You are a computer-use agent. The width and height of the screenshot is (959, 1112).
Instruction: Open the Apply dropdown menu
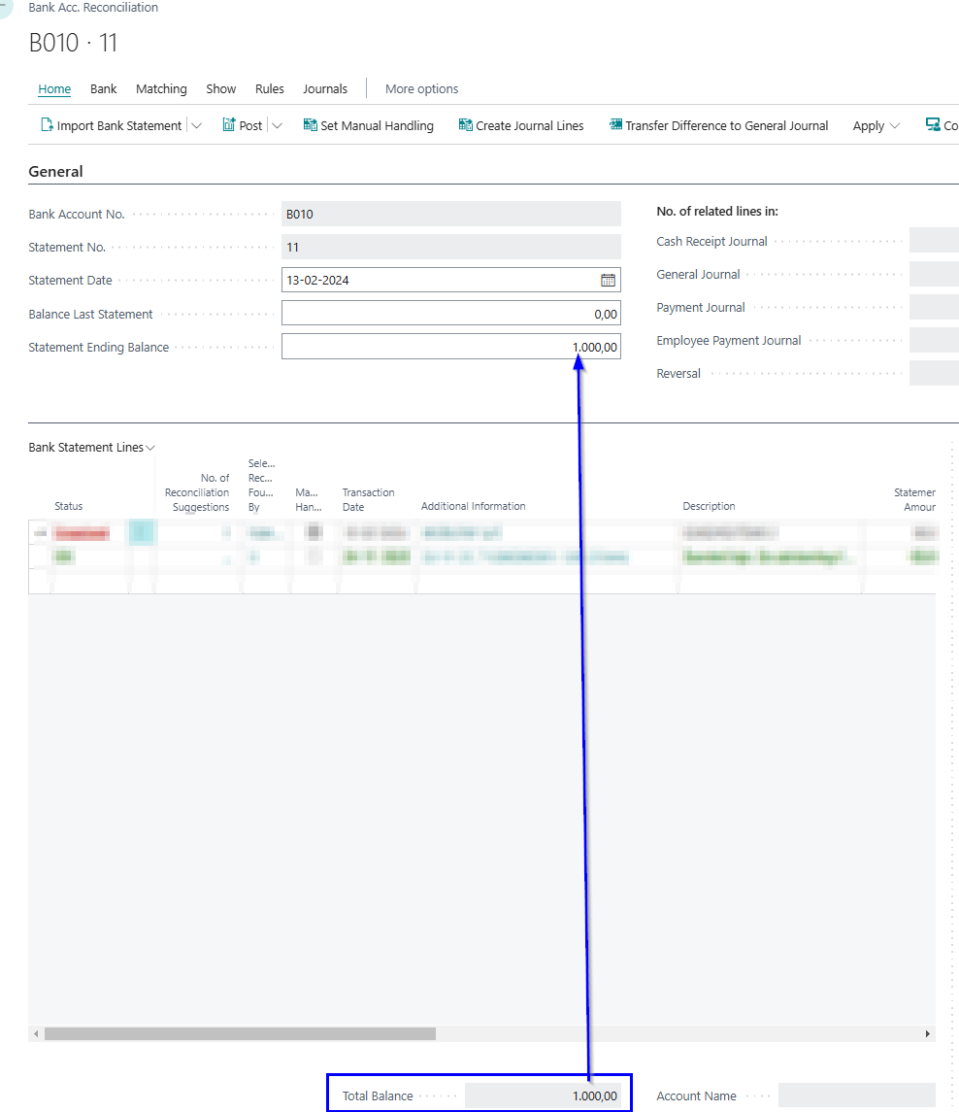coord(876,126)
